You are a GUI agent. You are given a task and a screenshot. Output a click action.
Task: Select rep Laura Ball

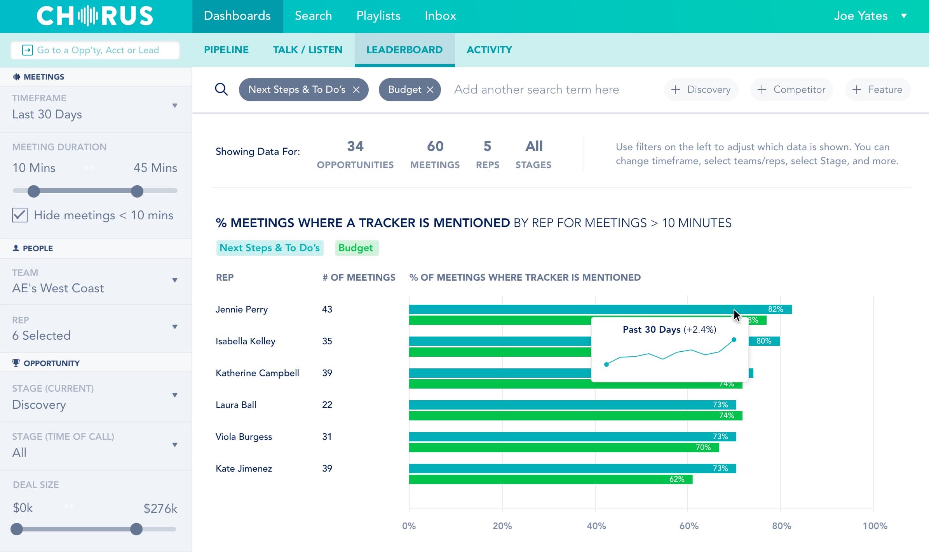(236, 405)
